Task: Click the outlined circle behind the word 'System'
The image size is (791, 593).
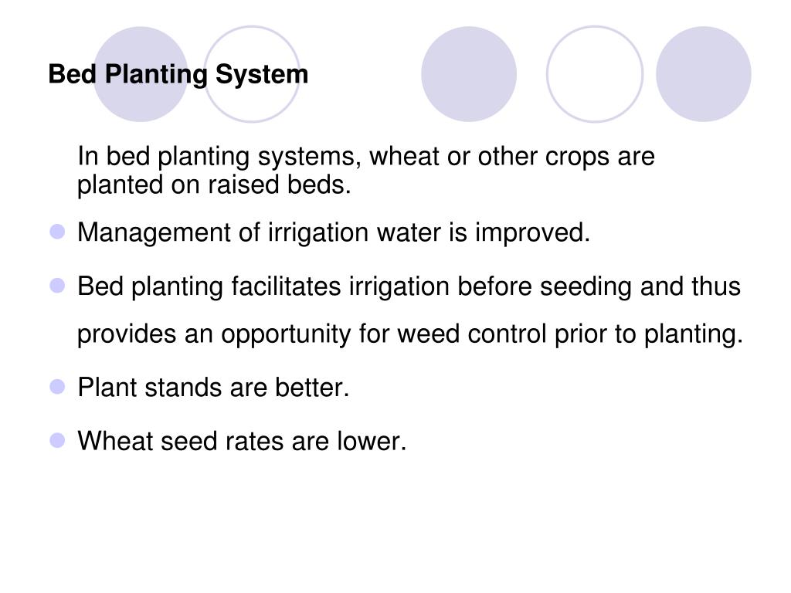Action: [252, 74]
